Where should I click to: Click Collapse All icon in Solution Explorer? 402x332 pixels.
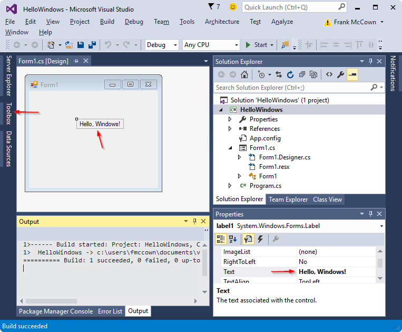point(302,75)
